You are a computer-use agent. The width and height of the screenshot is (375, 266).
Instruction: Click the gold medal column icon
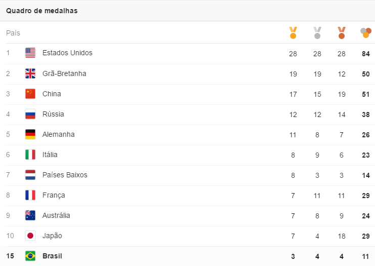(x=293, y=33)
